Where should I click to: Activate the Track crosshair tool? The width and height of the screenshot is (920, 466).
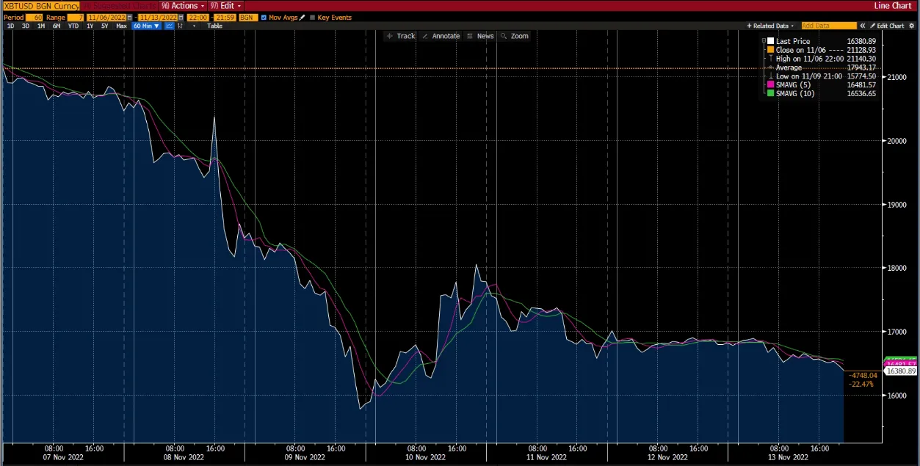pos(401,35)
